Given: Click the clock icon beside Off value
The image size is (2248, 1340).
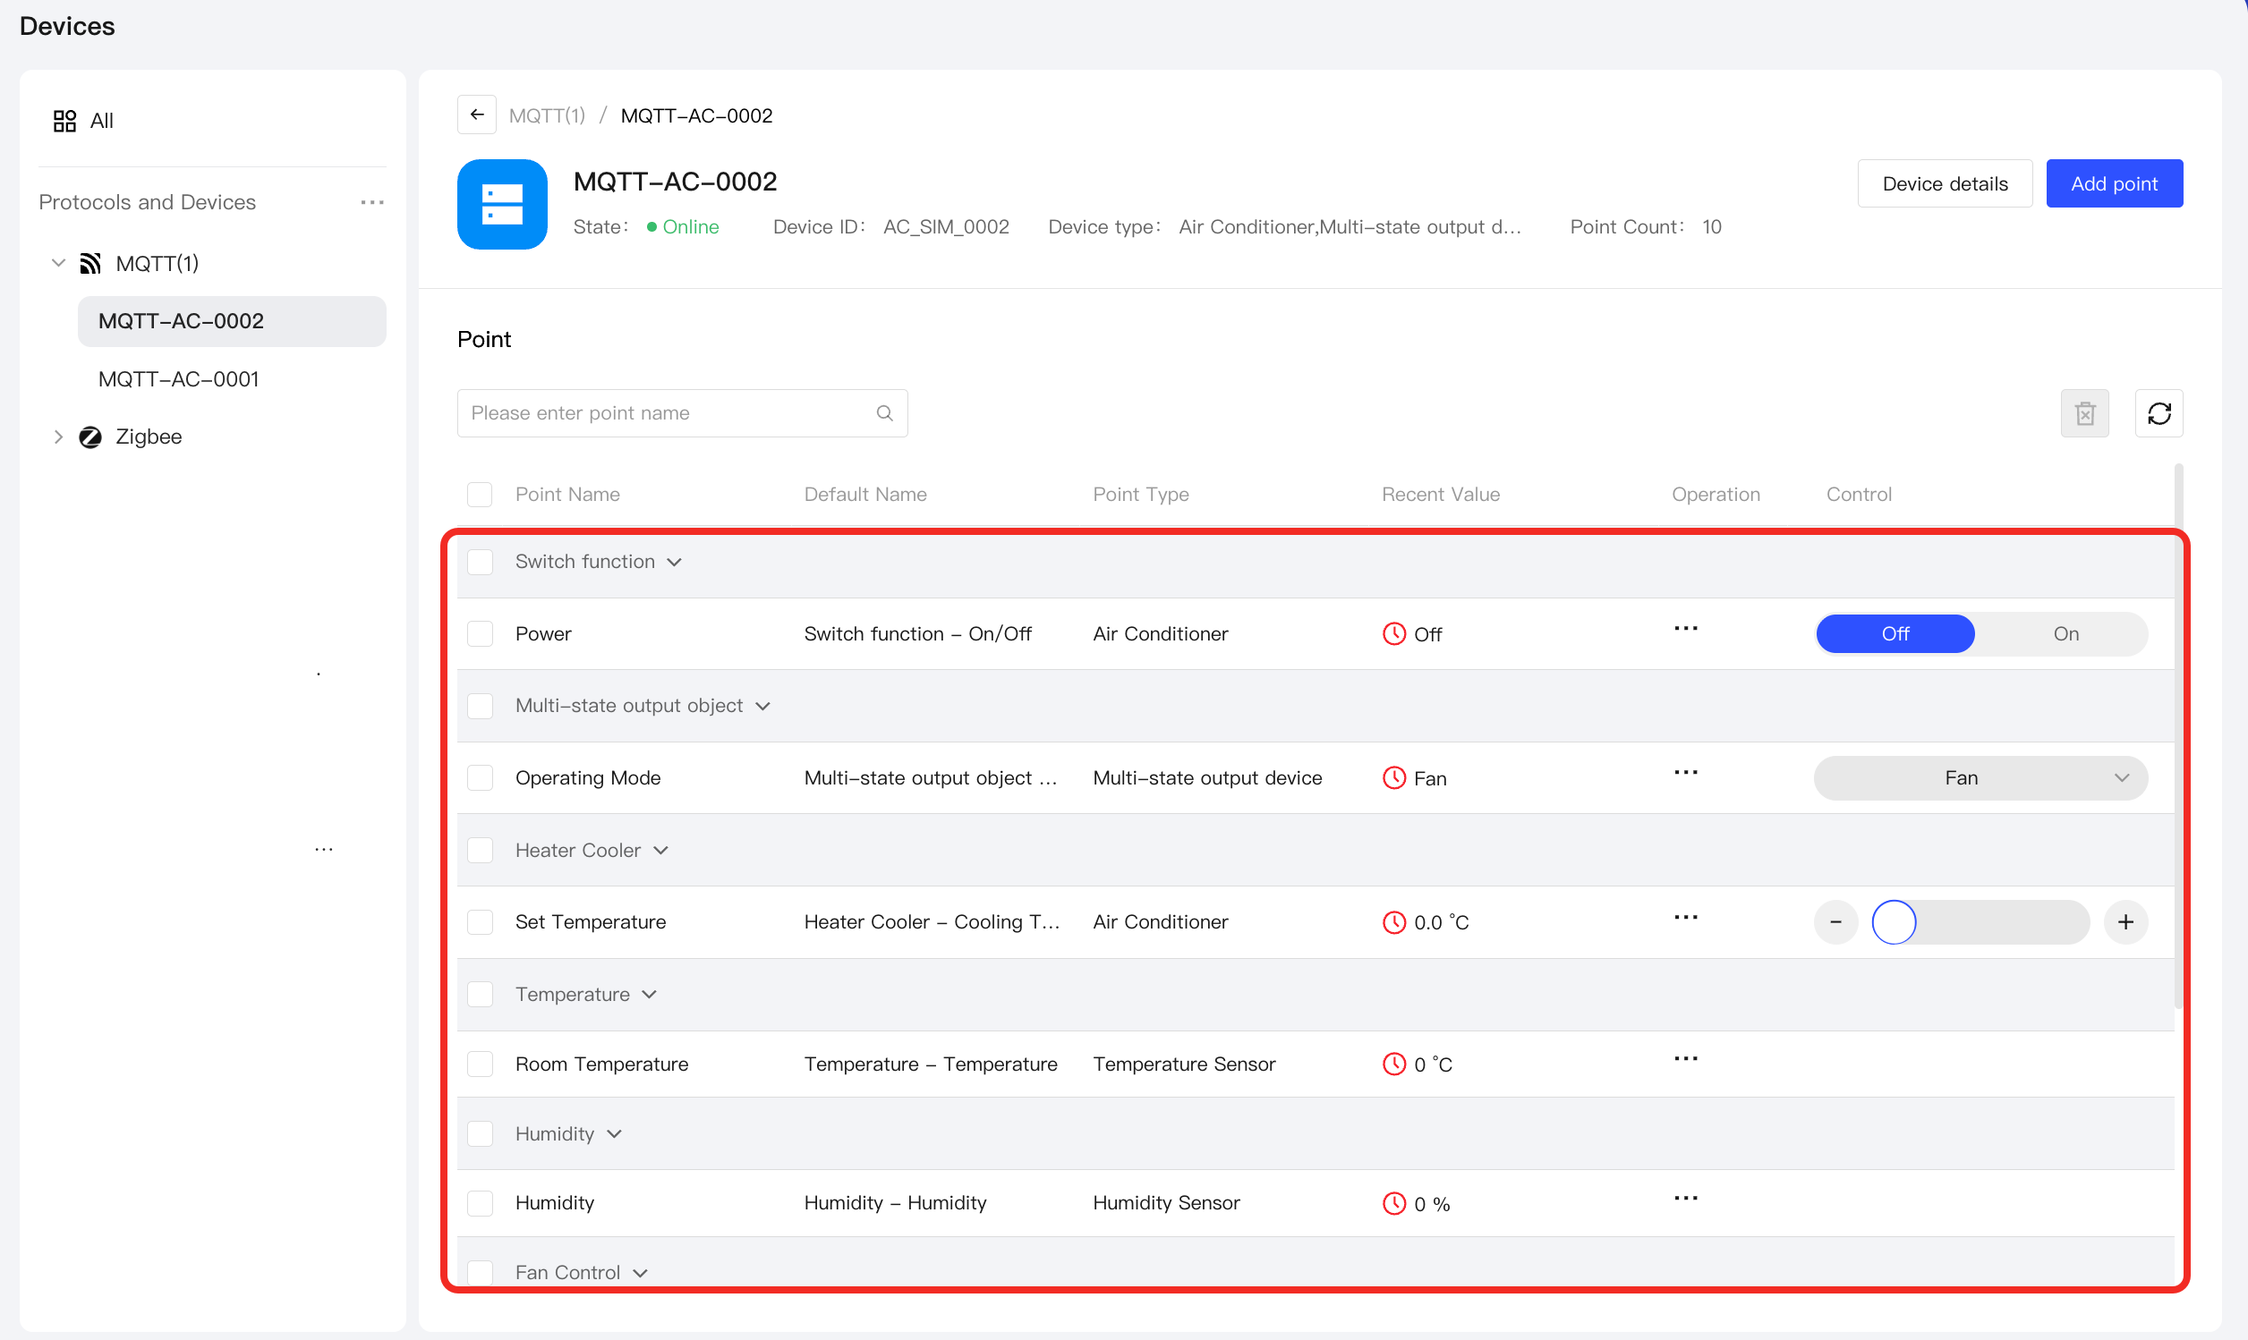Looking at the screenshot, I should pyautogui.click(x=1394, y=634).
